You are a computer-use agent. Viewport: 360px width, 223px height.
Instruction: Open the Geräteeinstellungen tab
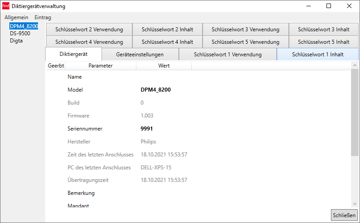pyautogui.click(x=140, y=55)
